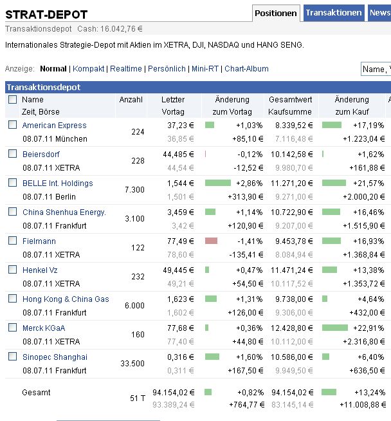Open Sinopec Shanghai stock link

click(x=55, y=357)
